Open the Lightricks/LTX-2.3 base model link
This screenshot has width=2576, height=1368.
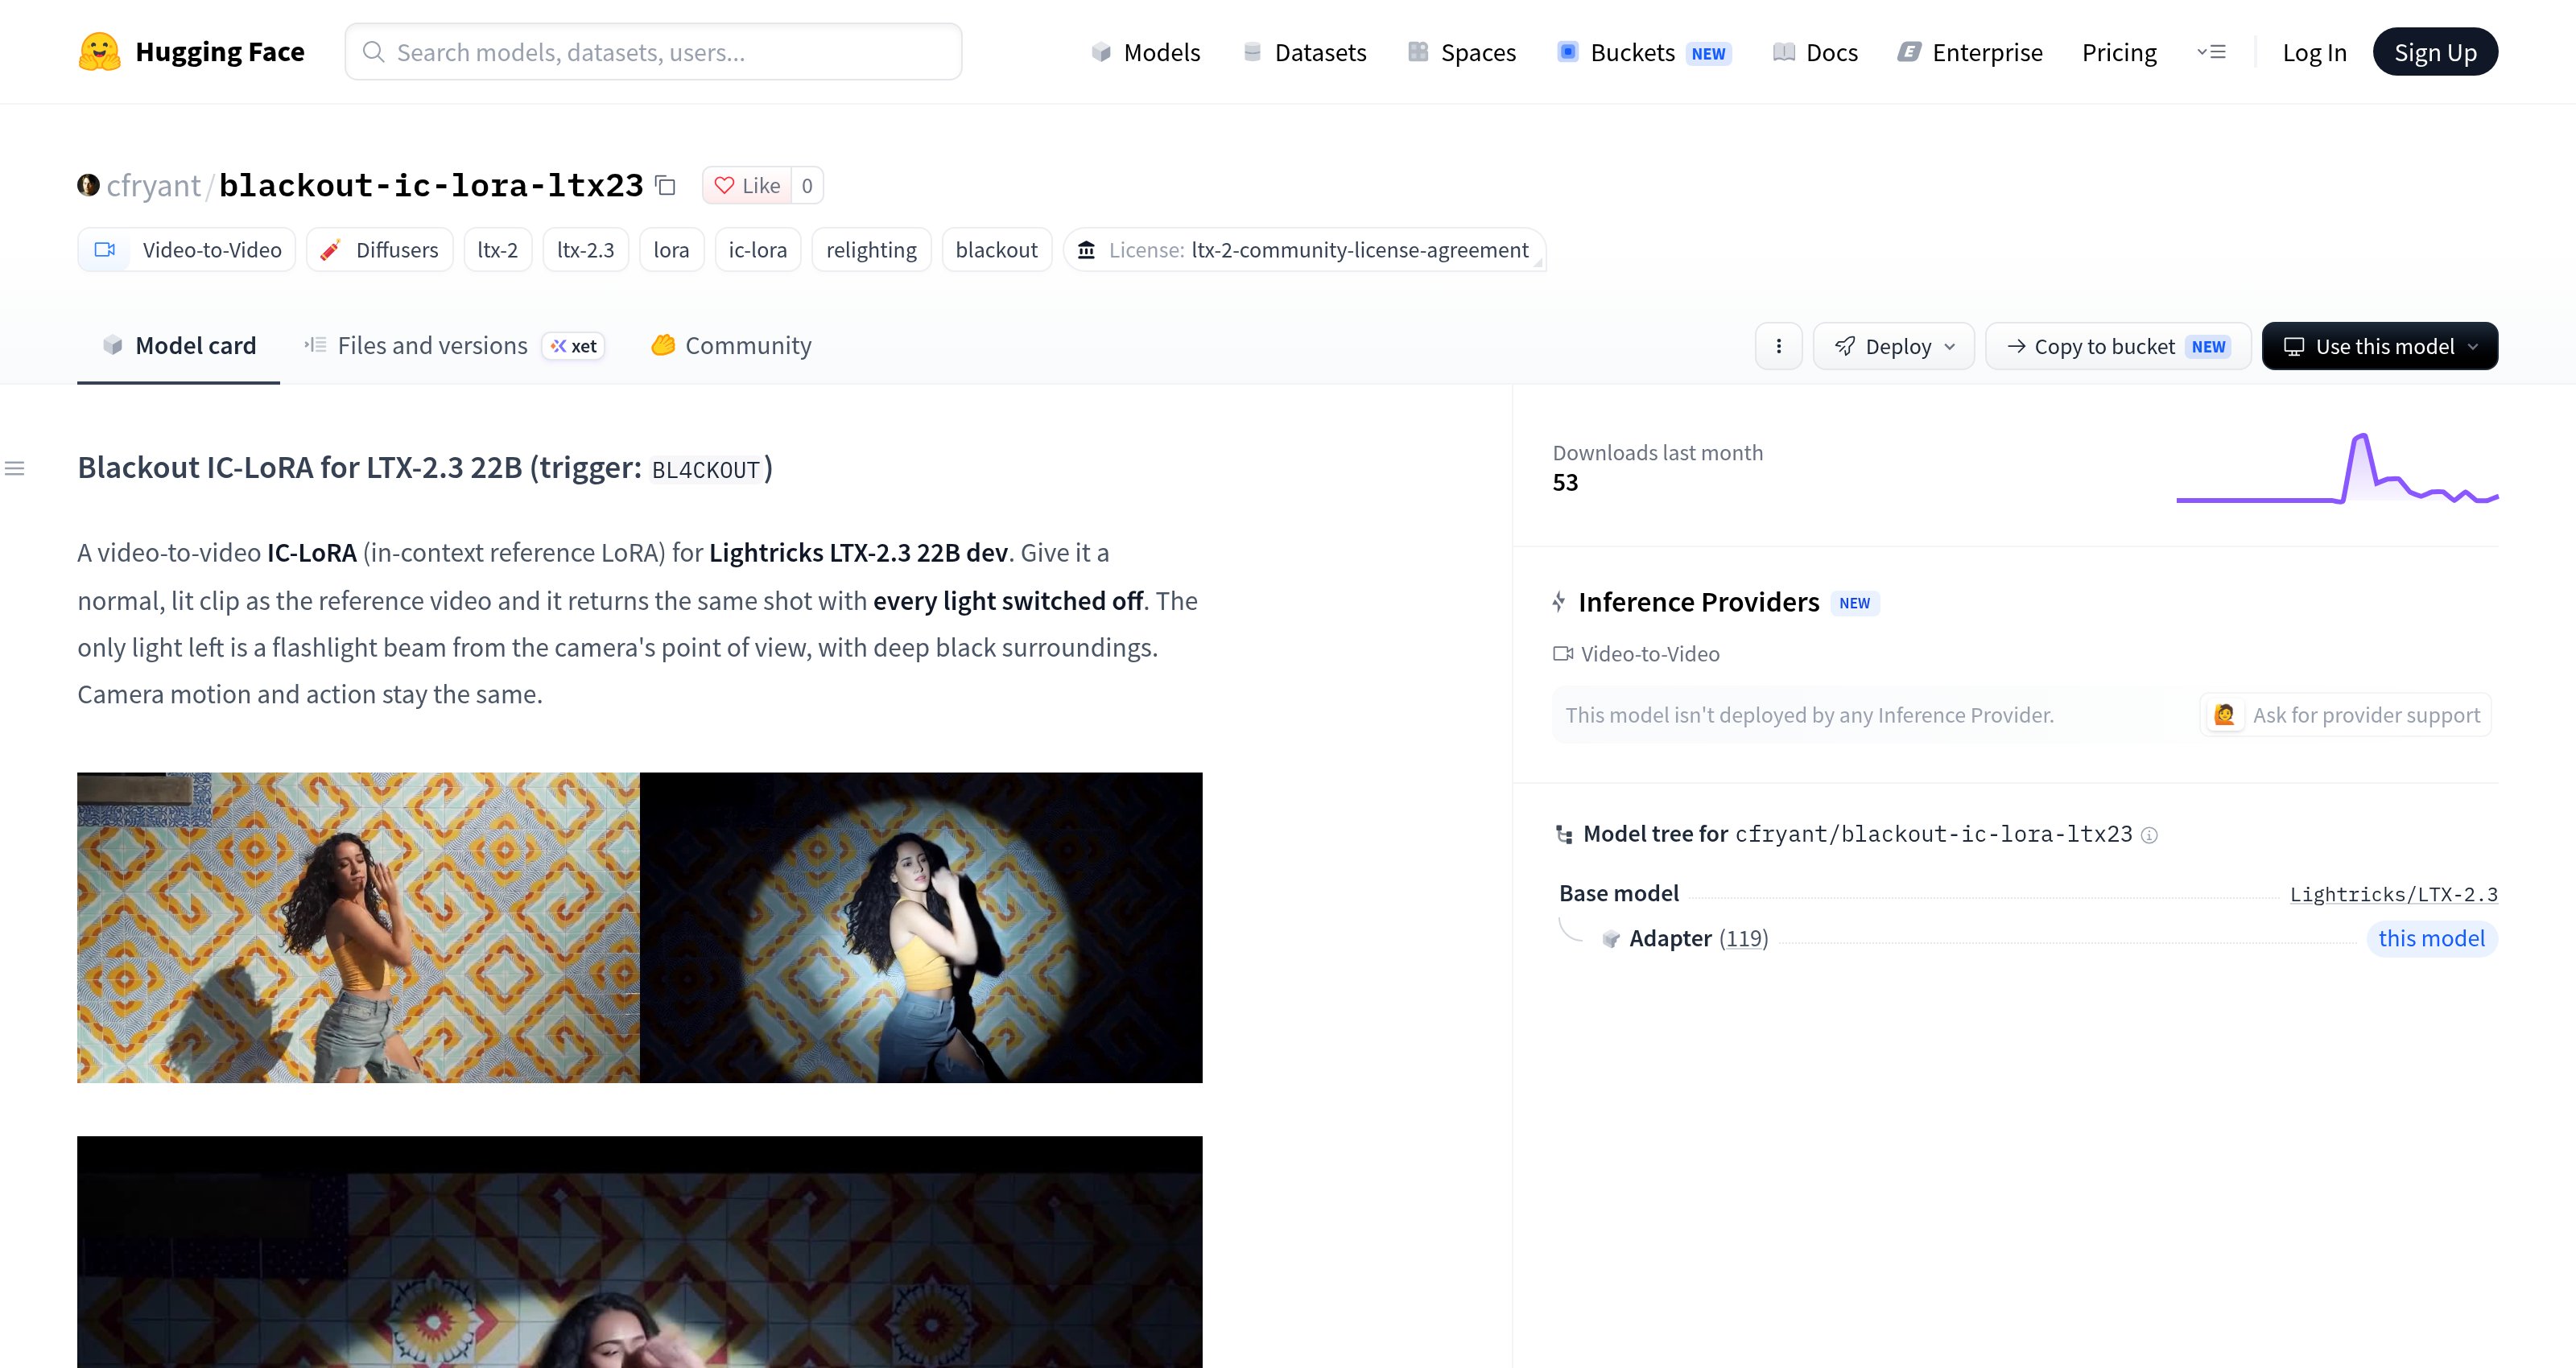2393,894
